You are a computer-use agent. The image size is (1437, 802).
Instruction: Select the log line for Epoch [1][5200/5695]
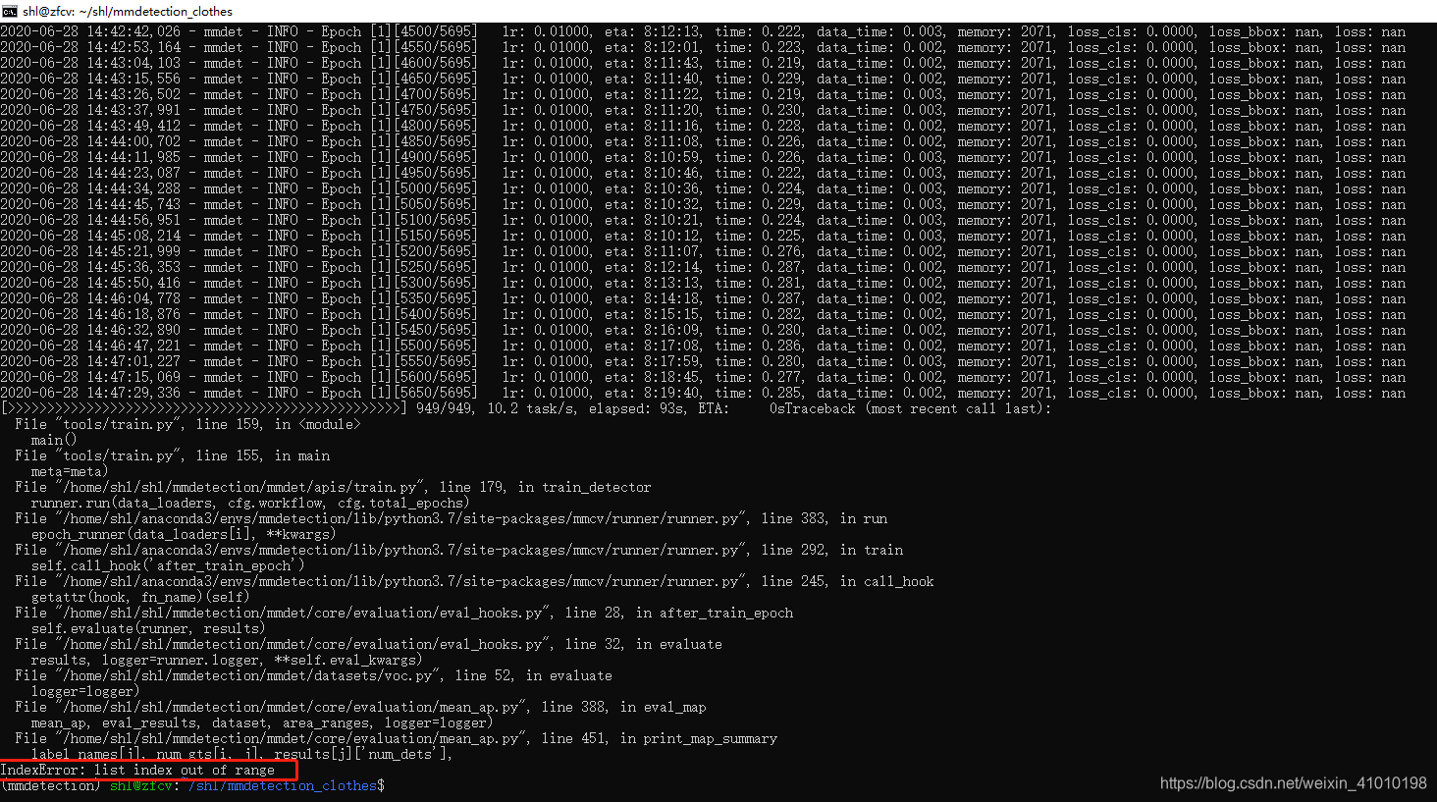(703, 251)
